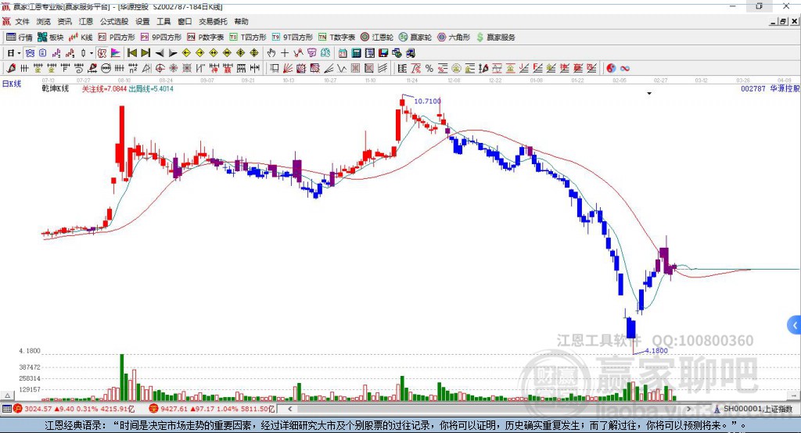Open the calculator icon
Image resolution: width=801 pixels, height=433 pixels.
tap(357, 53)
